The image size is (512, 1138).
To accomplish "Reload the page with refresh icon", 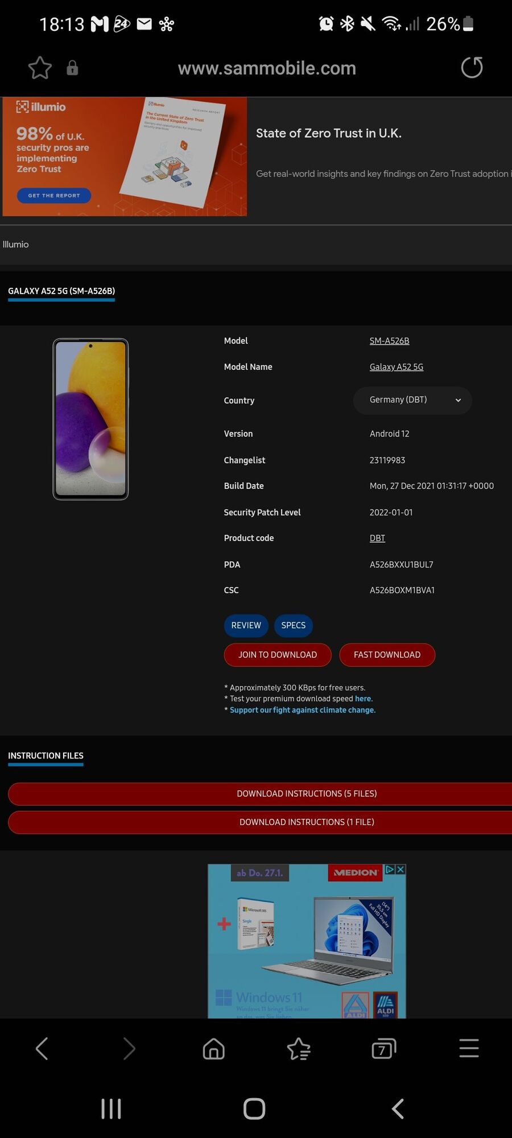I will (472, 68).
